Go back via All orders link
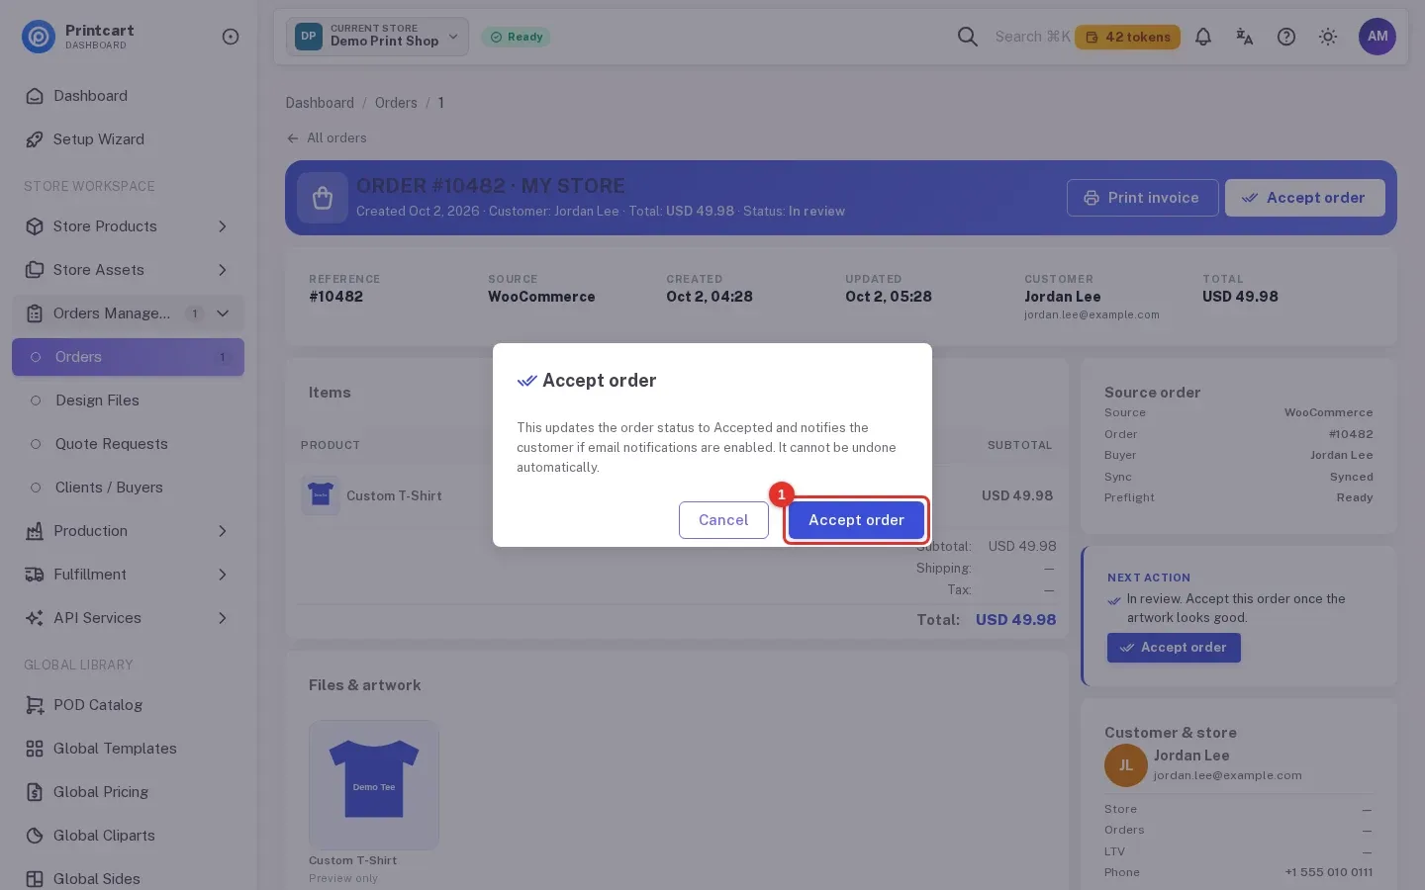The height and width of the screenshot is (890, 1425). tap(327, 138)
